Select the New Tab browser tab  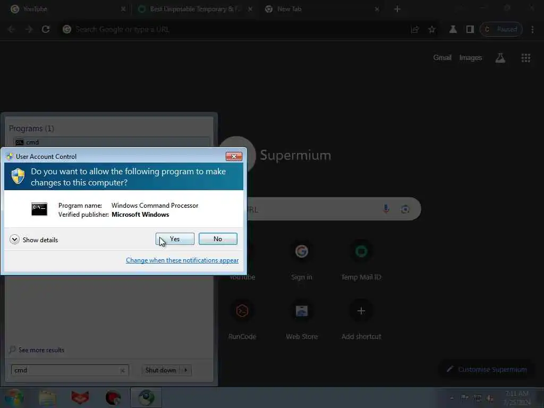(x=321, y=9)
